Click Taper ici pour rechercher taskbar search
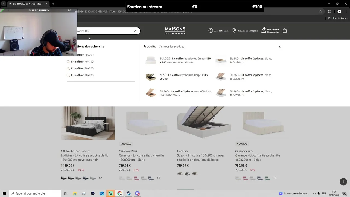This screenshot has width=350, height=197. tap(35, 193)
